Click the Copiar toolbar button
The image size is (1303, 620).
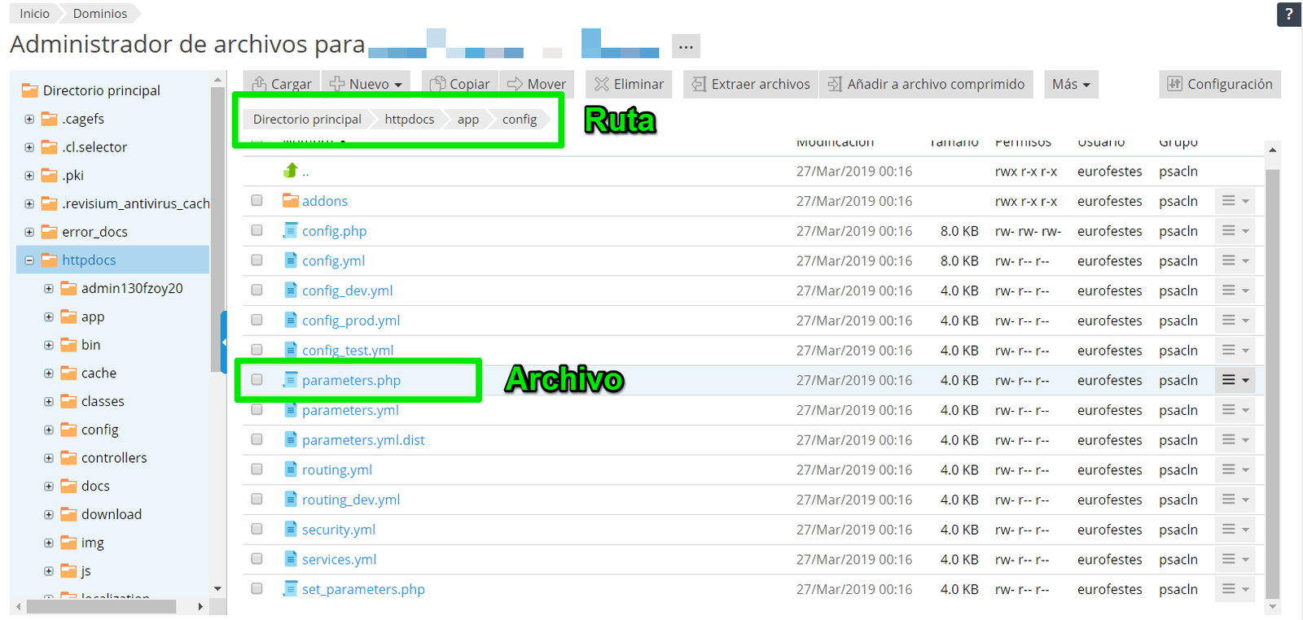[x=459, y=84]
